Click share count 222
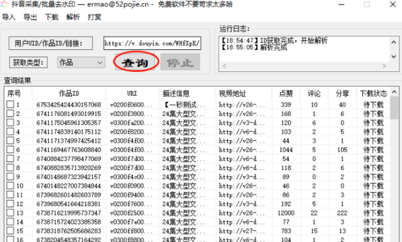This screenshot has width=402, height=242. (342, 213)
